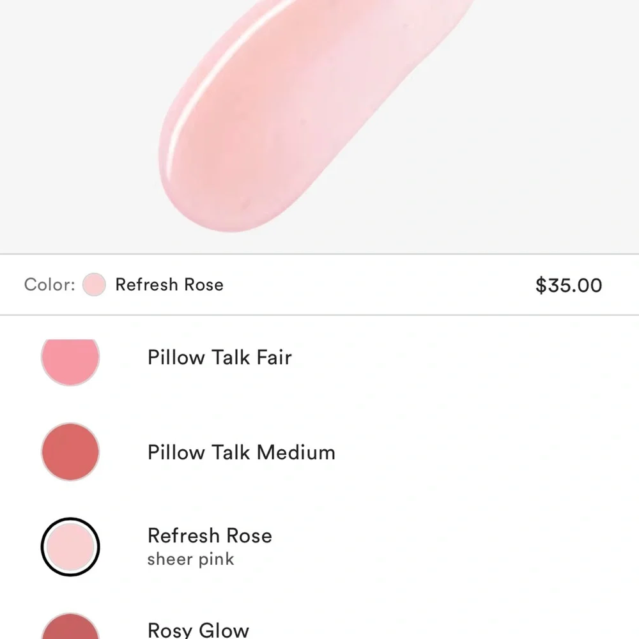Tap the $35.00 price
Viewport: 639px width, 639px height.
(569, 285)
